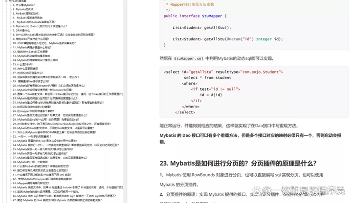
Task: Open outline item 22 about Xml mapping and Dao interface
Action: 68,94
